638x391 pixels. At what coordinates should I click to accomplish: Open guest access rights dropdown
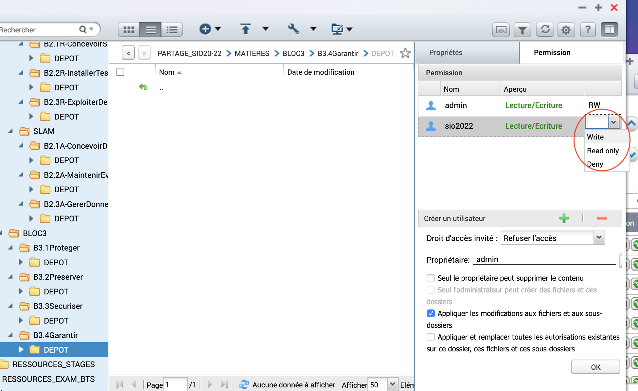point(599,238)
